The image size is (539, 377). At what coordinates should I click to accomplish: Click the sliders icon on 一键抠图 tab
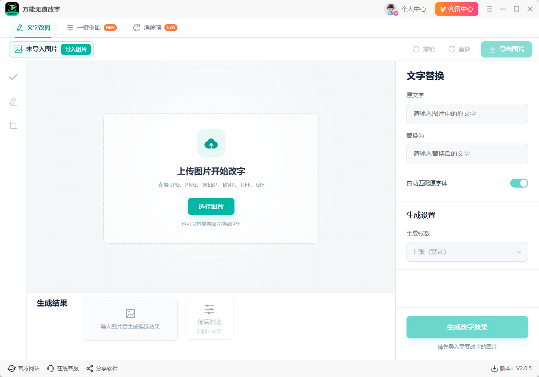point(70,27)
